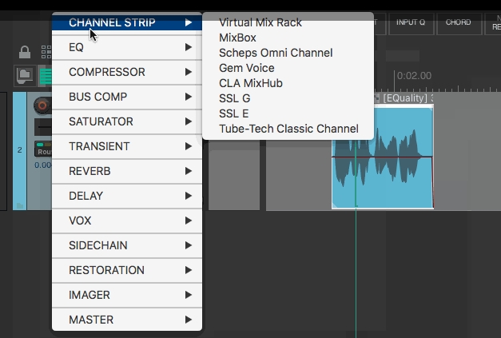Arm track 2 with the record button

coord(41,105)
